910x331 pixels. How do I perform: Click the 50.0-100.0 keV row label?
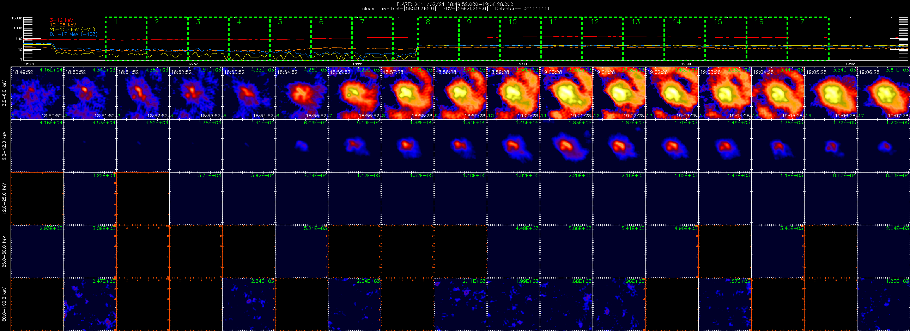(4, 304)
